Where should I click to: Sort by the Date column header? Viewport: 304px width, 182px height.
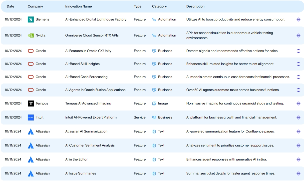coord(10,6)
